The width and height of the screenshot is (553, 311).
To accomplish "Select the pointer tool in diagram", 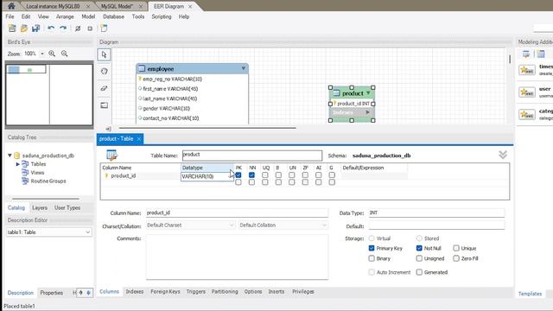I will pos(104,54).
